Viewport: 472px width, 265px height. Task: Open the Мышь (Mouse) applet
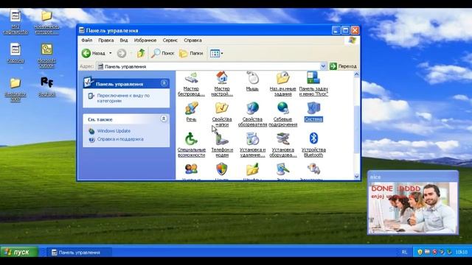point(252,81)
